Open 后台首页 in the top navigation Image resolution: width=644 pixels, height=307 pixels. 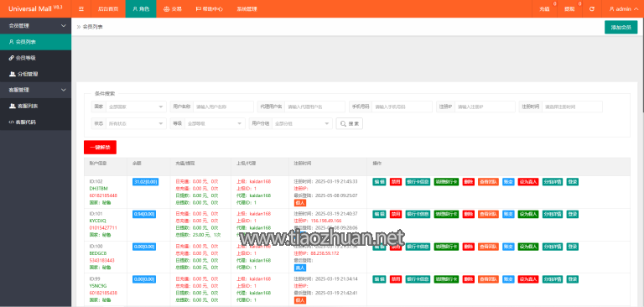tap(108, 8)
